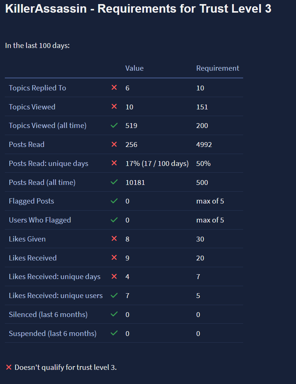Click the green check beside Flagged Posts
Image resolution: width=296 pixels, height=384 pixels.
click(114, 201)
